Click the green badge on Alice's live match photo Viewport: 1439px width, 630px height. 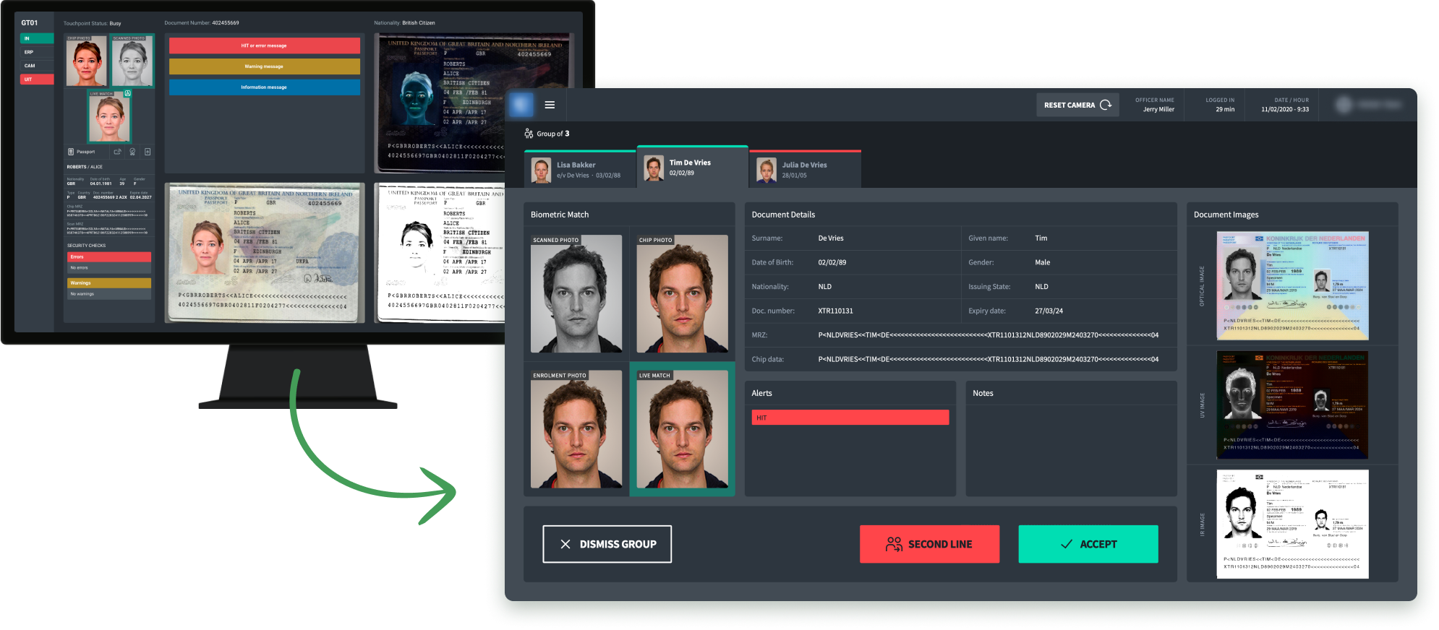click(x=127, y=93)
